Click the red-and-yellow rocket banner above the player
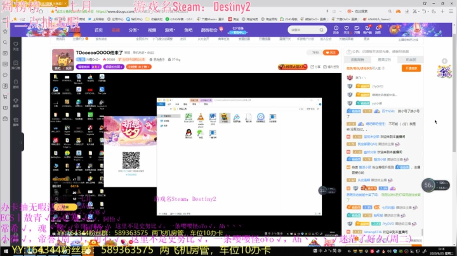Screen dimensions: 457x256 coord(293,67)
